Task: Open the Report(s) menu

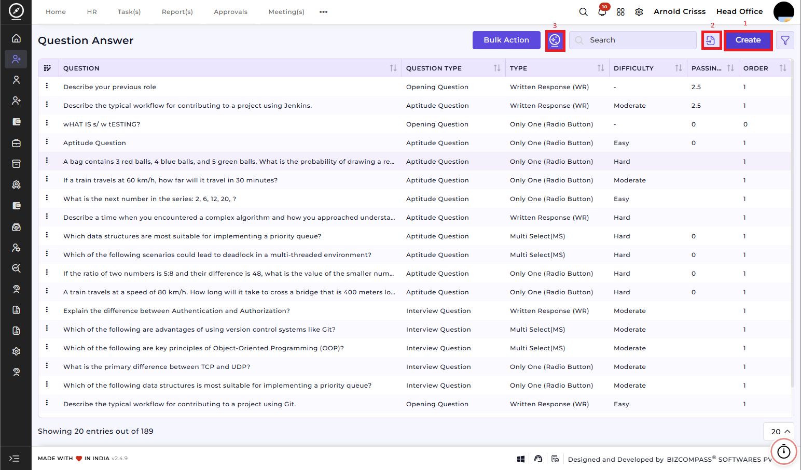Action: coord(177,12)
